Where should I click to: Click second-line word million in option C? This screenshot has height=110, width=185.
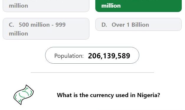click(x=18, y=34)
